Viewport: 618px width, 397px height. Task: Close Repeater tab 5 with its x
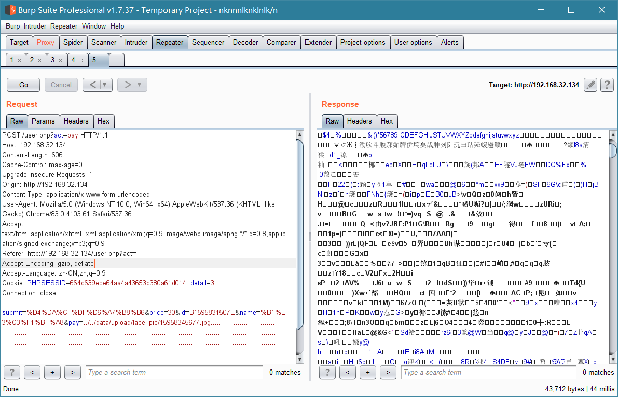(x=102, y=60)
